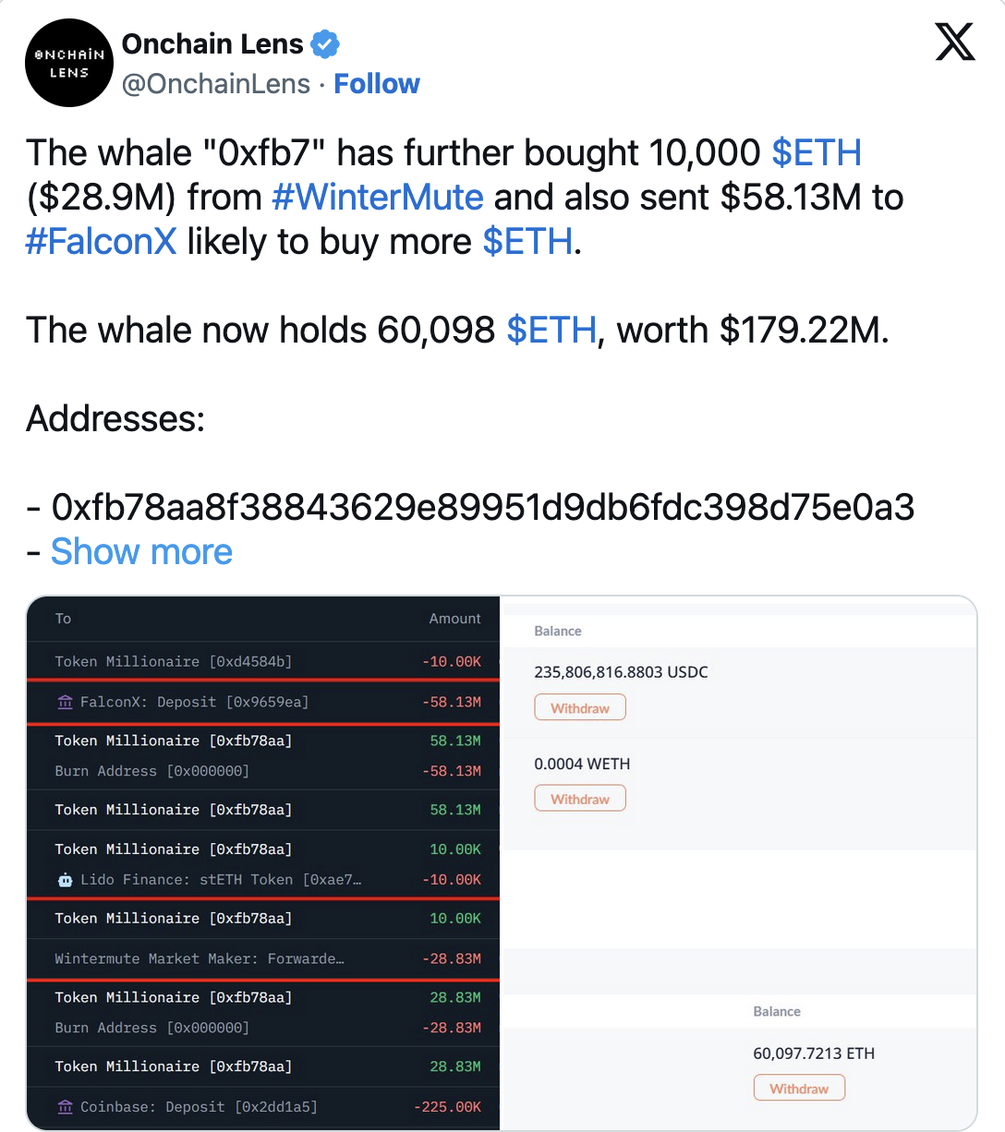This screenshot has height=1132, width=1005.
Task: Withdraw the 60,097.7213 ETH balance
Action: (x=799, y=1089)
